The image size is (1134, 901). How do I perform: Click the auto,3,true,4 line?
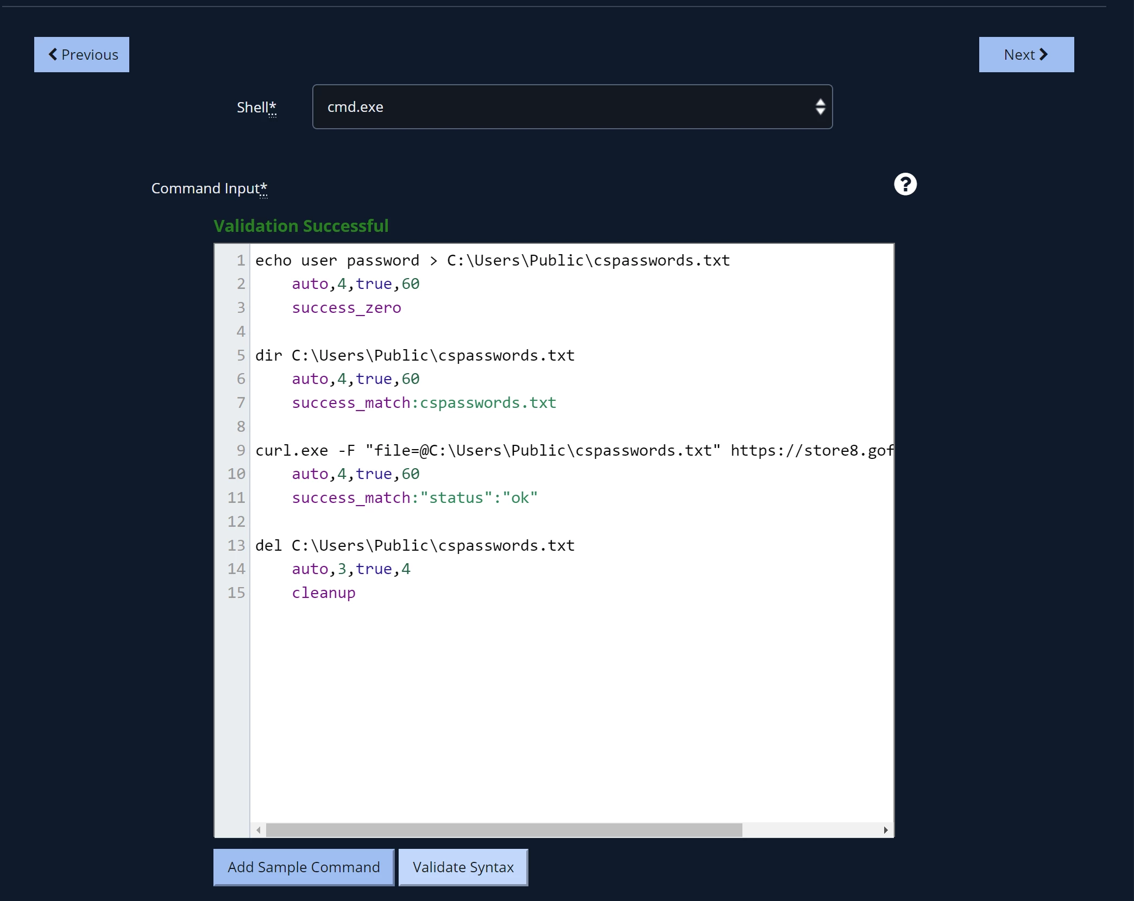[x=351, y=569]
